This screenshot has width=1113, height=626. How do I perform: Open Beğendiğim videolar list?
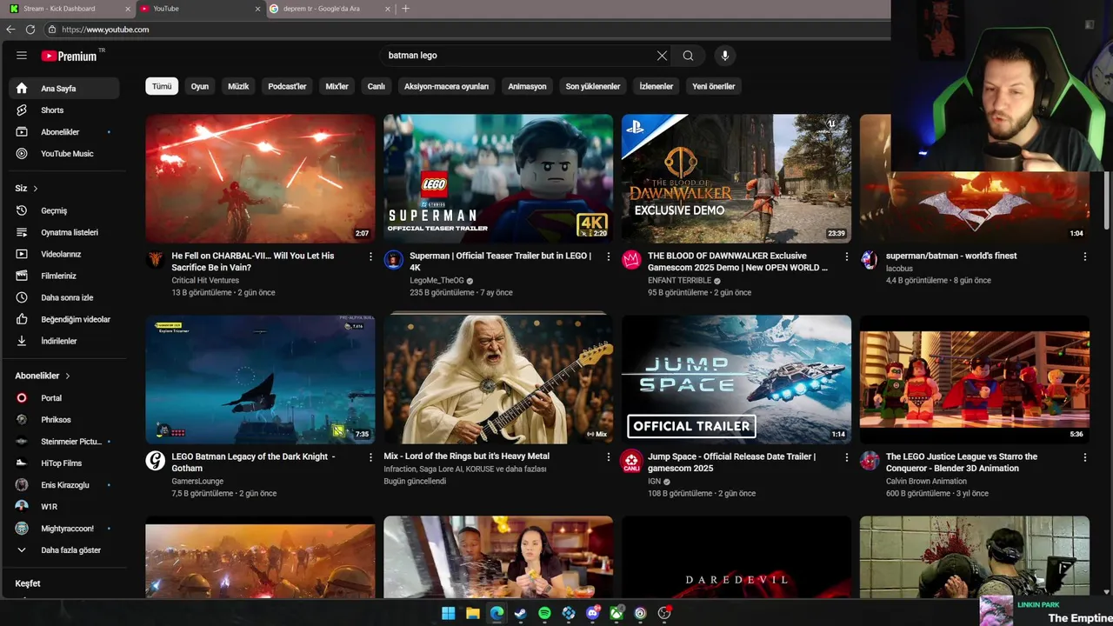[64, 319]
